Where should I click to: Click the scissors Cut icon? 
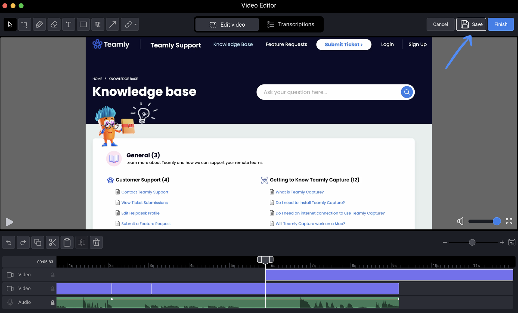(52, 242)
